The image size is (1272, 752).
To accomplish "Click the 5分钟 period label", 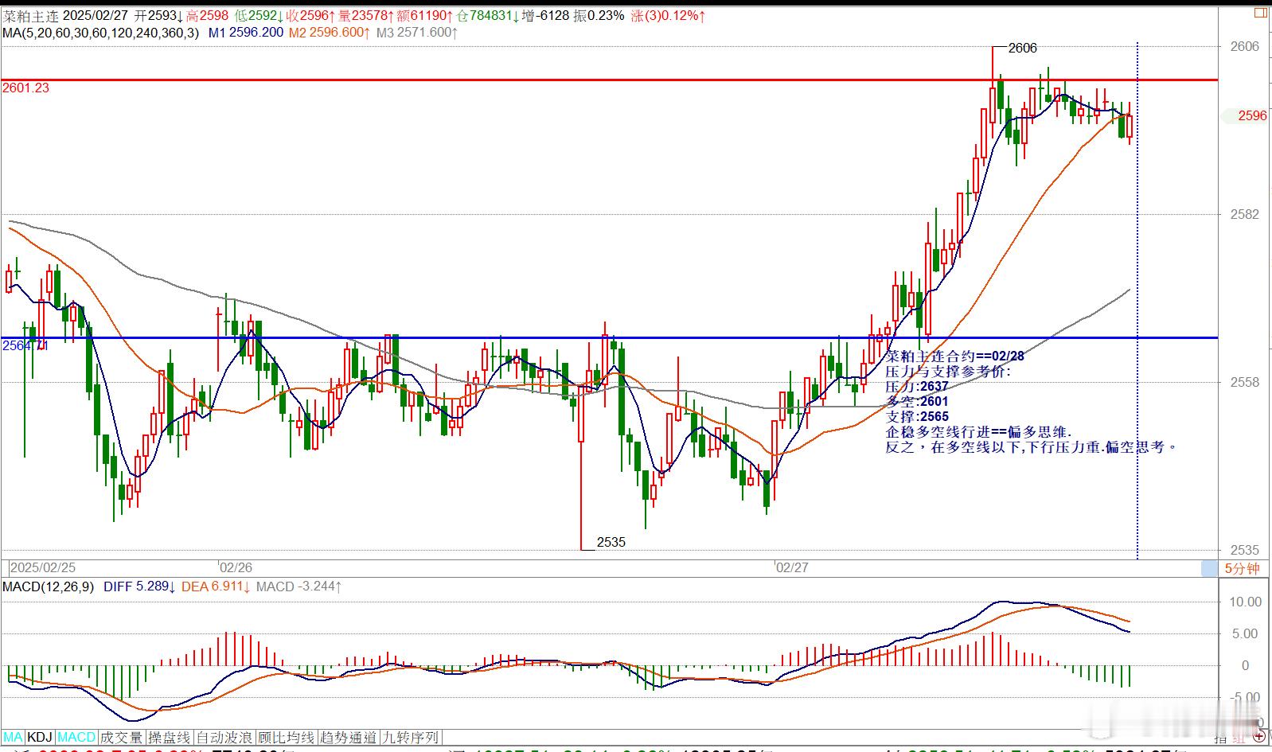I will click(x=1242, y=568).
